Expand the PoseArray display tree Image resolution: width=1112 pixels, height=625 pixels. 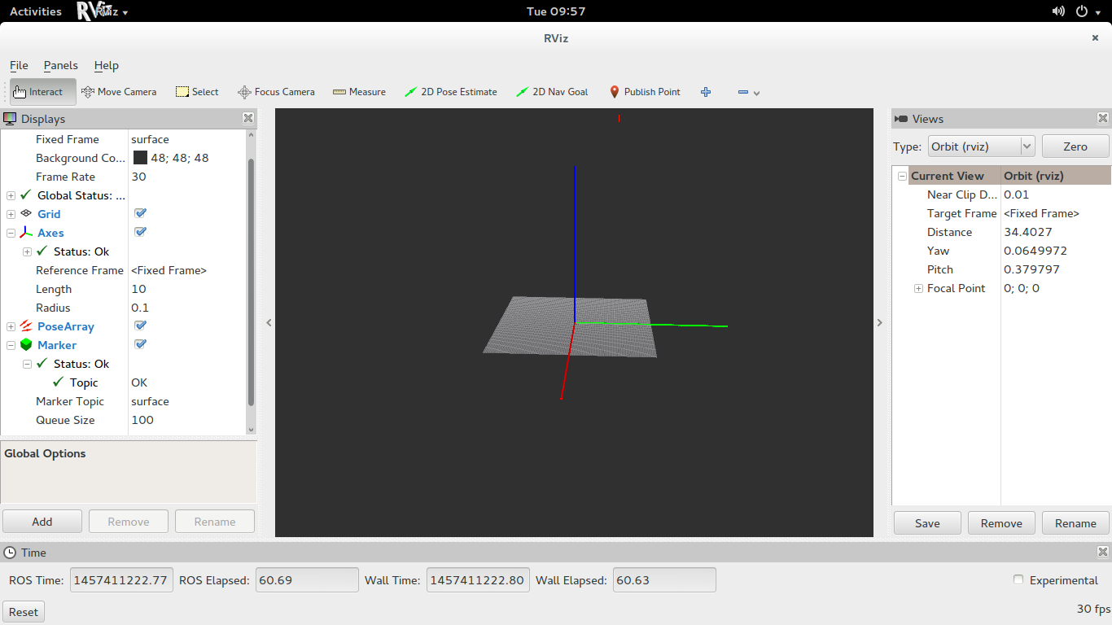11,326
